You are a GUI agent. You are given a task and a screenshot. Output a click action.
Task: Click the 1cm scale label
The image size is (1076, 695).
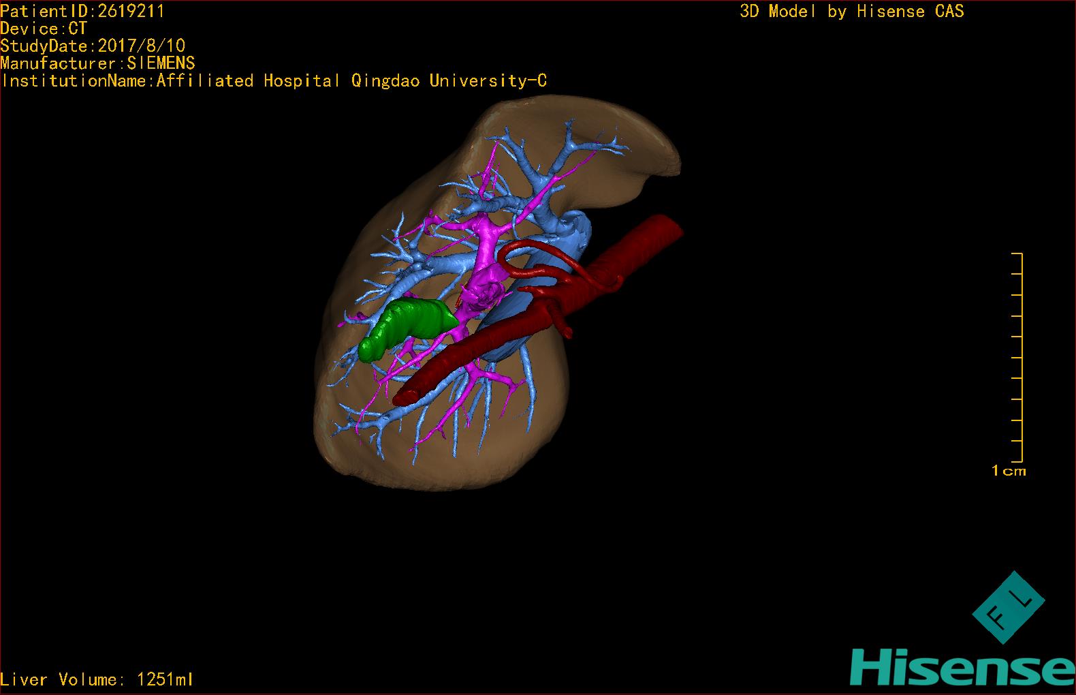[x=1009, y=470]
